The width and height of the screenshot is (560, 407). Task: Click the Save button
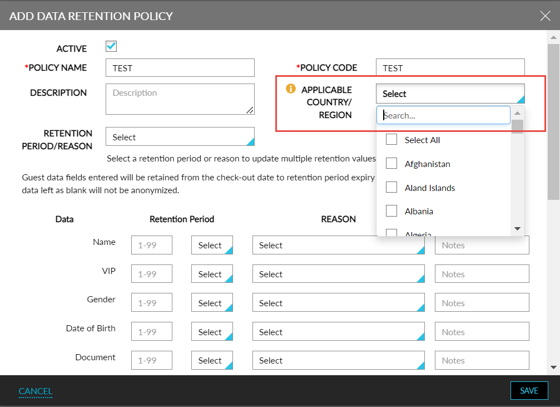[529, 390]
